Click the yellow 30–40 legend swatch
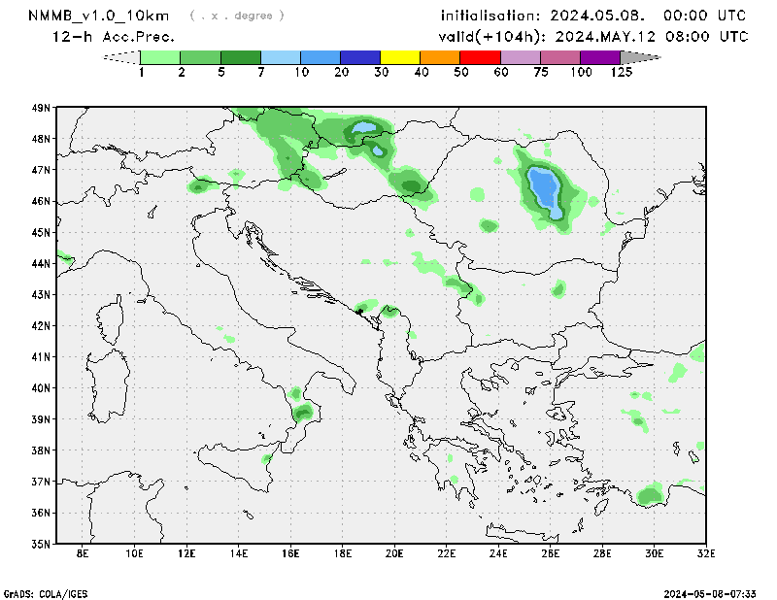Viewport: 777px width, 600px height. (x=400, y=57)
